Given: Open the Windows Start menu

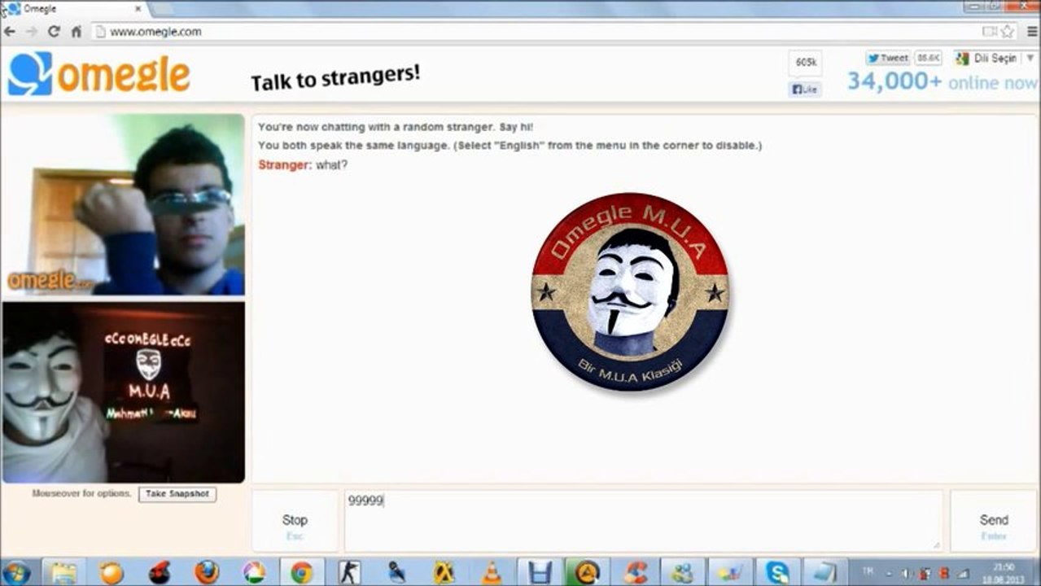Looking at the screenshot, I should pos(15,573).
